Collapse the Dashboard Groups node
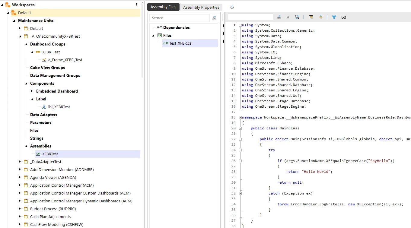This screenshot has height=228, width=411. click(26, 44)
